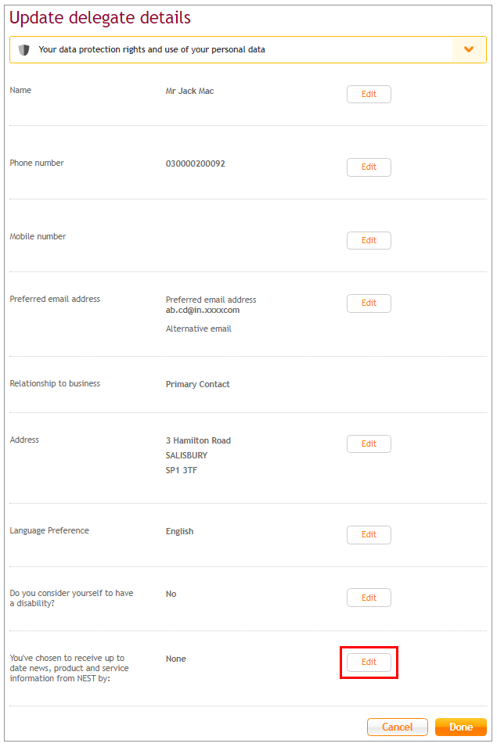Edit the disability answer
Viewport: 497px width, 747px height.
pyautogui.click(x=369, y=598)
